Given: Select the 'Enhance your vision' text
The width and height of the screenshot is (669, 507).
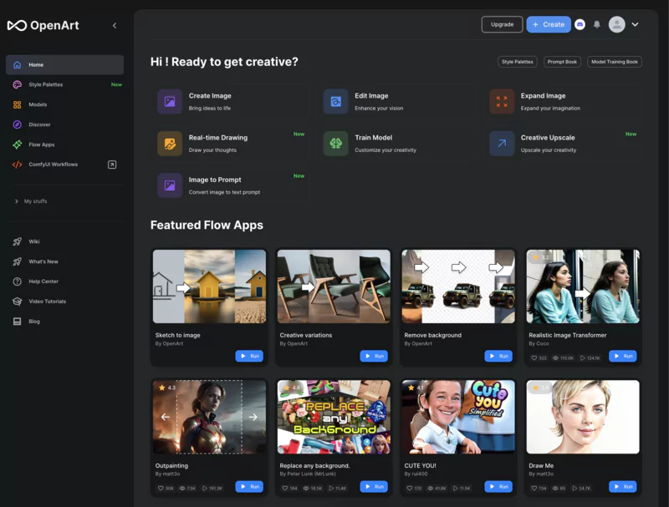Looking at the screenshot, I should pyautogui.click(x=379, y=109).
